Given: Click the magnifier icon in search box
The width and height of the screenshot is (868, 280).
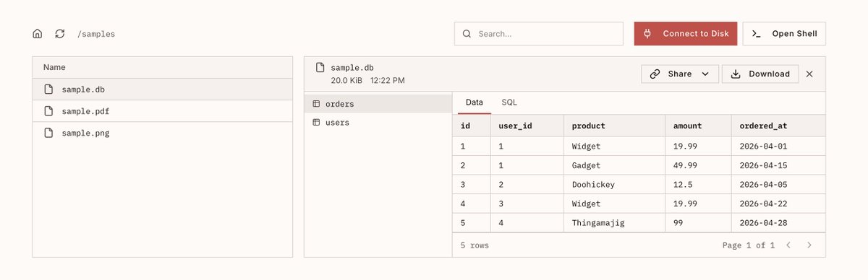Looking at the screenshot, I should point(467,34).
